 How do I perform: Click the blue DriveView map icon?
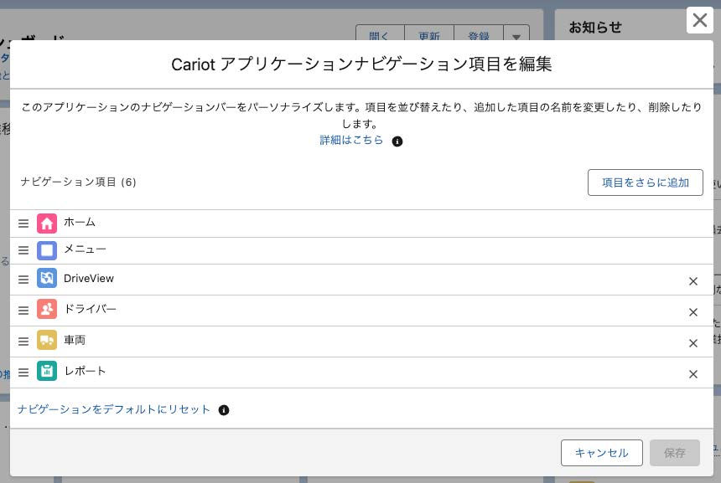[47, 278]
